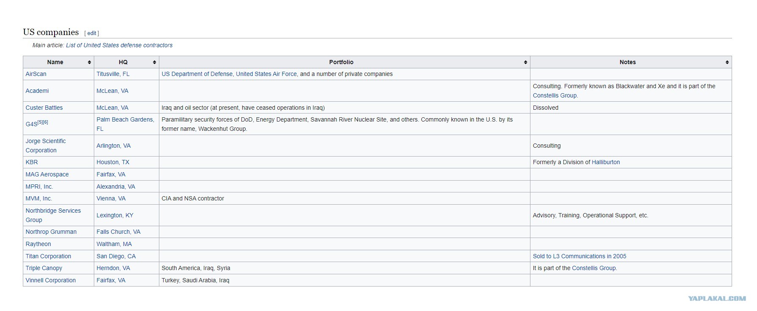757x311 pixels.
Task: Open Sold to L3 Communications in 2005 link
Action: [x=579, y=256]
